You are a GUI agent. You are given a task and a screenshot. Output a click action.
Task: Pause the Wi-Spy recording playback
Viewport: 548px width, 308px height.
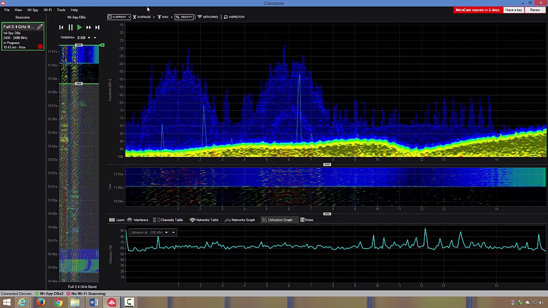tap(71, 27)
